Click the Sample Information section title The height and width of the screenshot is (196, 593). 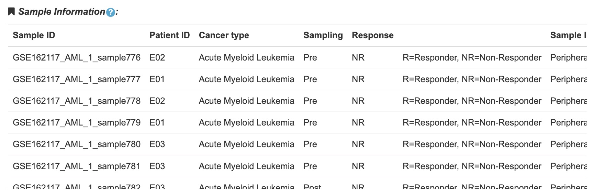pyautogui.click(x=62, y=12)
